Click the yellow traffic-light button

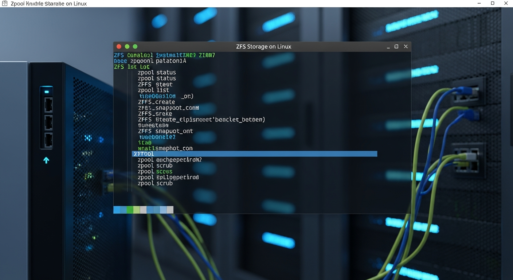coord(127,46)
